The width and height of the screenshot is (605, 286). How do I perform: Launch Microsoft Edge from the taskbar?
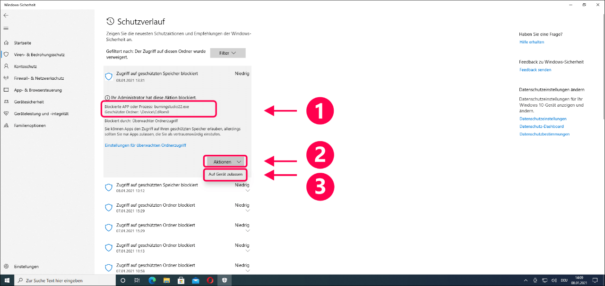(152, 280)
